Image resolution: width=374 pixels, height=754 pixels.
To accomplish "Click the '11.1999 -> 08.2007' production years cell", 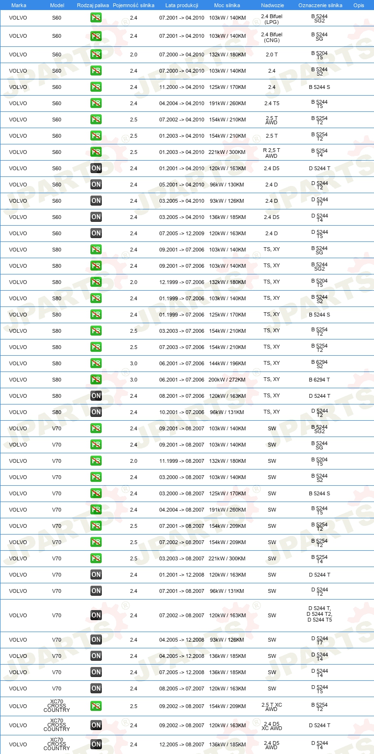I will [x=182, y=461].
